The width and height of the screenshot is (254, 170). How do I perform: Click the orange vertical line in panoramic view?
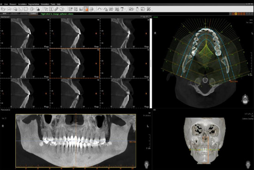point(76,141)
